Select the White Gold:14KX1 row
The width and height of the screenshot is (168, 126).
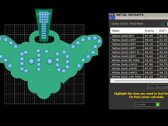[x=139, y=72]
